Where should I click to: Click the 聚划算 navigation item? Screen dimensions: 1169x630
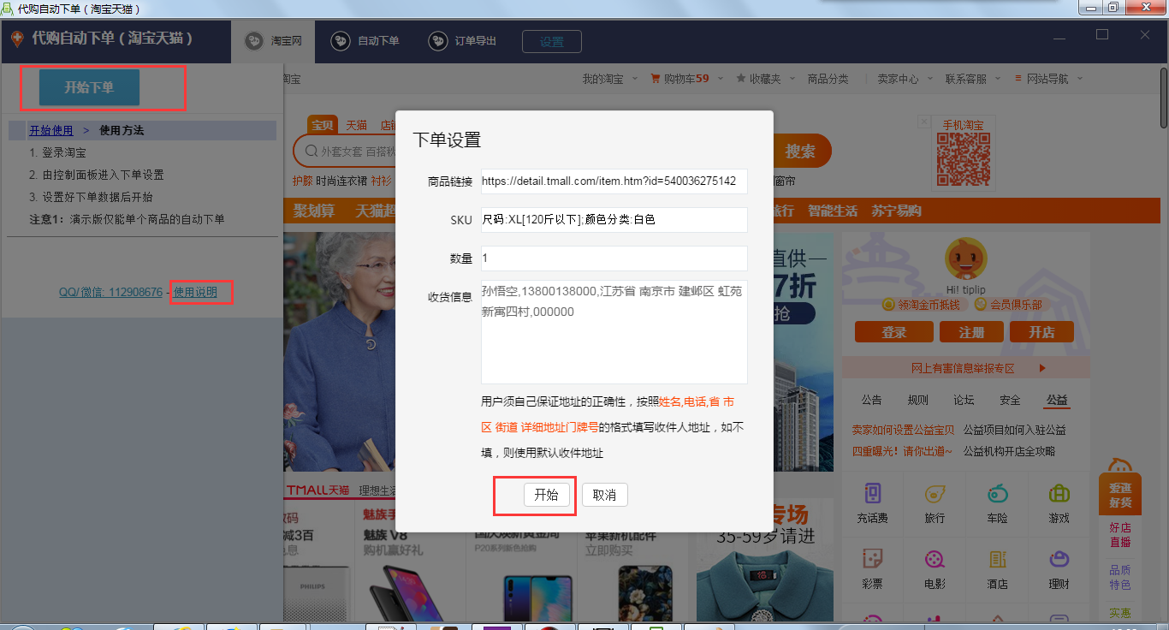coord(314,211)
